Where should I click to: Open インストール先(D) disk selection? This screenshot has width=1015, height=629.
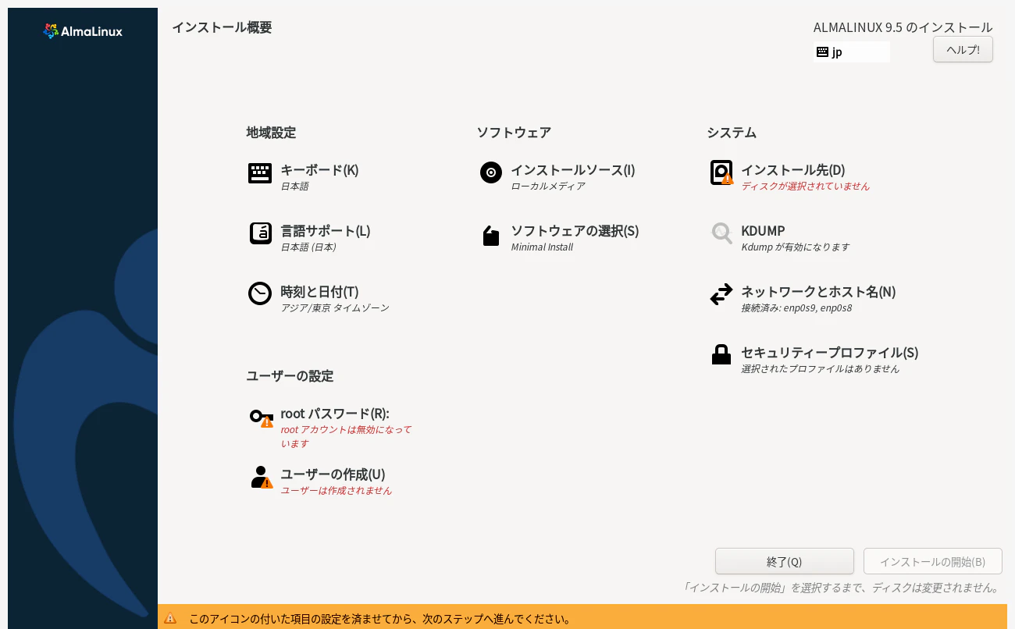(x=793, y=170)
